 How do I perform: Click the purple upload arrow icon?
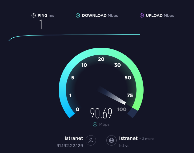pyautogui.click(x=142, y=15)
